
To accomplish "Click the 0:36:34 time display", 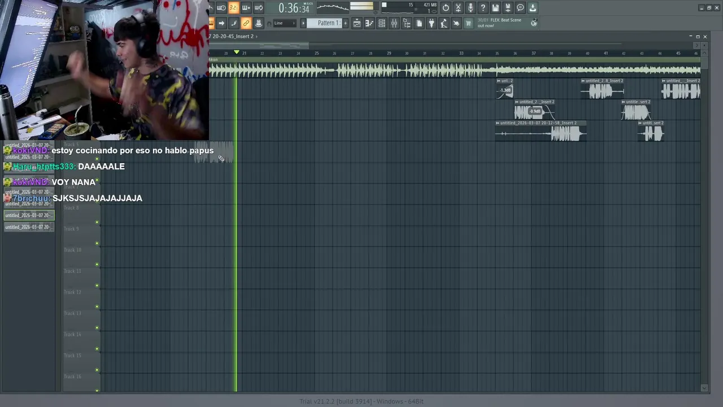I will (294, 8).
